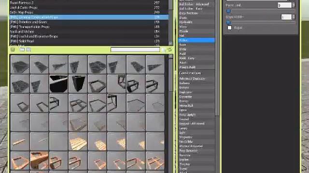Select the [PHX] Transportation Props category

point(89,27)
